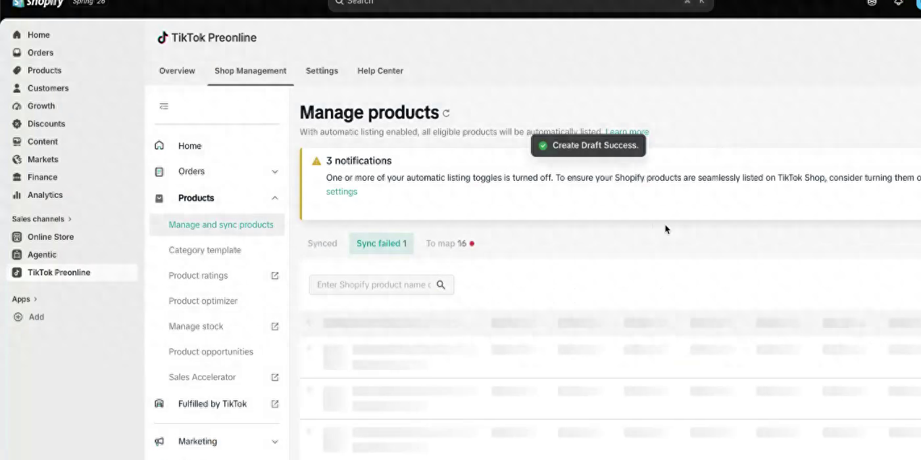The image size is (921, 460).
Task: Open Manage stock external link icon
Action: pos(275,327)
